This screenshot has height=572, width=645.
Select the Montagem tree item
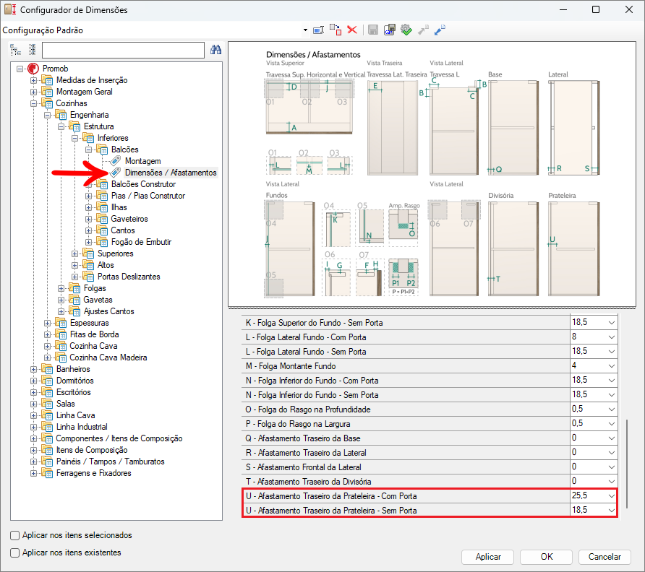(142, 161)
